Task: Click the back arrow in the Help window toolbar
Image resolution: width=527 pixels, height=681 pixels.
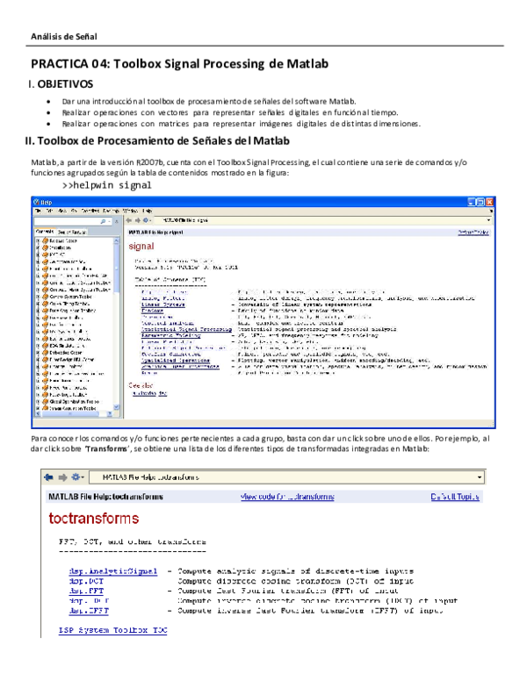Action: 129,220
